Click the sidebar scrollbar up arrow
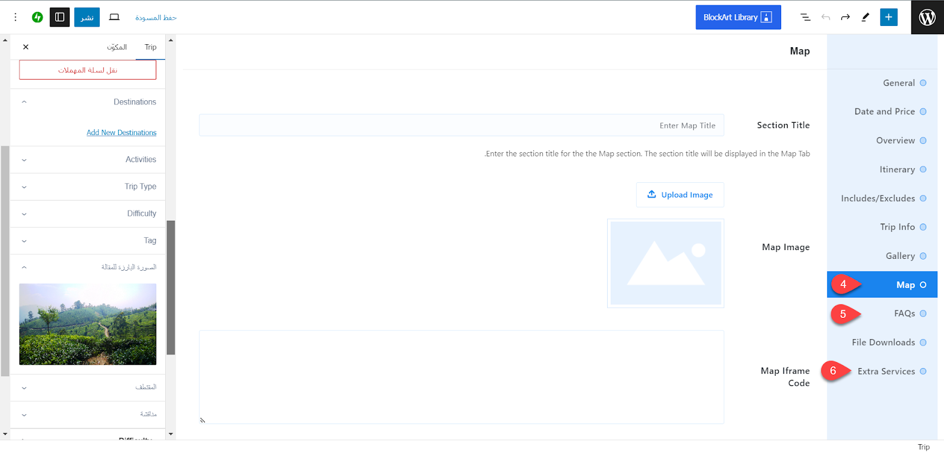This screenshot has height=453, width=944. tap(171, 40)
